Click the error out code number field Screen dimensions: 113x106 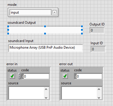[89, 76]
